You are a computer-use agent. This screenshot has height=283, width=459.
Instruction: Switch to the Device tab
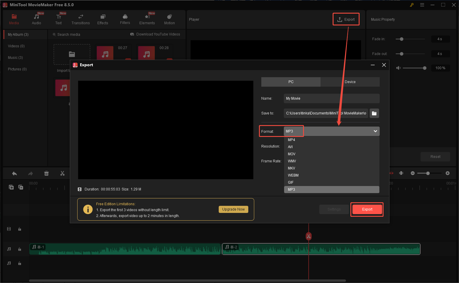(350, 82)
